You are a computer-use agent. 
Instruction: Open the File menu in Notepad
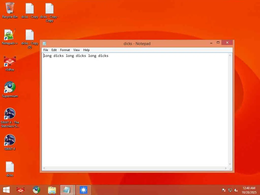pyautogui.click(x=46, y=50)
